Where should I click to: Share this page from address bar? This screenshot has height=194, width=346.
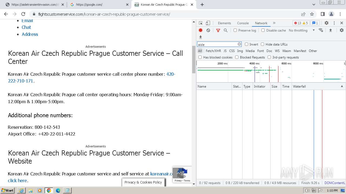(x=303, y=14)
